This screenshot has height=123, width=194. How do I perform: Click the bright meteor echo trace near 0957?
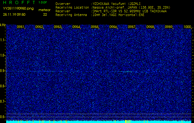(128, 72)
